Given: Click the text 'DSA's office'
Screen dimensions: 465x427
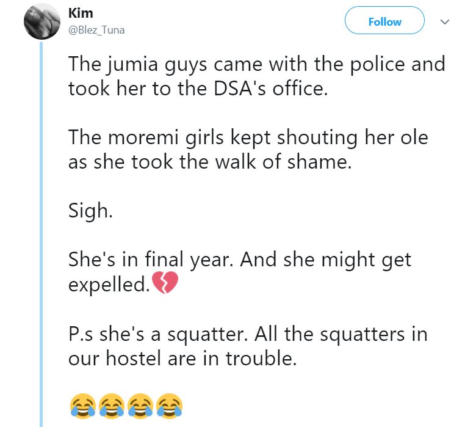Looking at the screenshot, I should click(268, 89).
